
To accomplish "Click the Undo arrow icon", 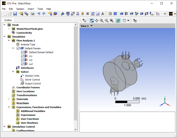I will coord(39,14).
